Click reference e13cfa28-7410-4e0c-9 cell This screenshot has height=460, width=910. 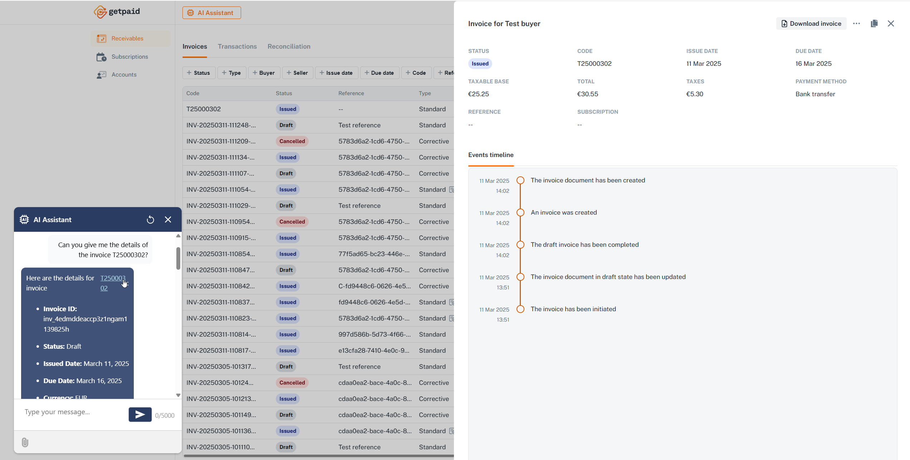tap(374, 351)
